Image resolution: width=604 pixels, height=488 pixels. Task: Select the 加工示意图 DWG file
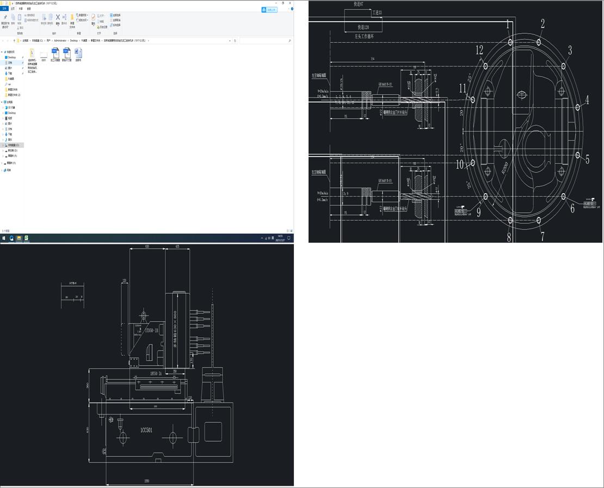tap(55, 55)
